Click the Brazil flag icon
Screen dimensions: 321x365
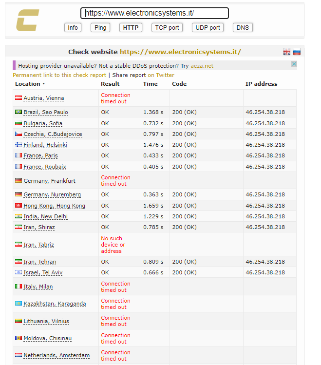coord(19,112)
